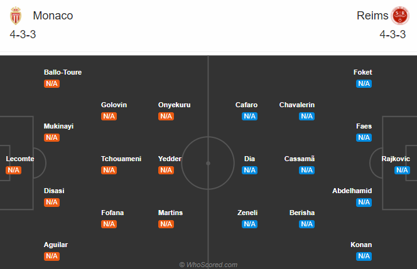Image resolution: width=417 pixels, height=269 pixels.
Task: Select player Berisha on the pitch
Action: (302, 213)
